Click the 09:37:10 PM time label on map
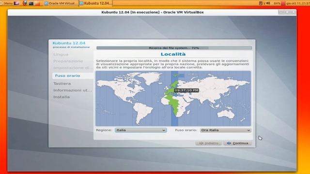 pos(186,90)
